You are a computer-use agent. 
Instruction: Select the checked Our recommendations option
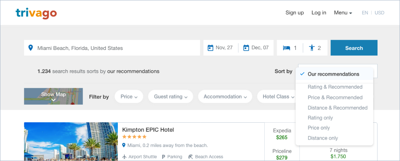click(333, 74)
